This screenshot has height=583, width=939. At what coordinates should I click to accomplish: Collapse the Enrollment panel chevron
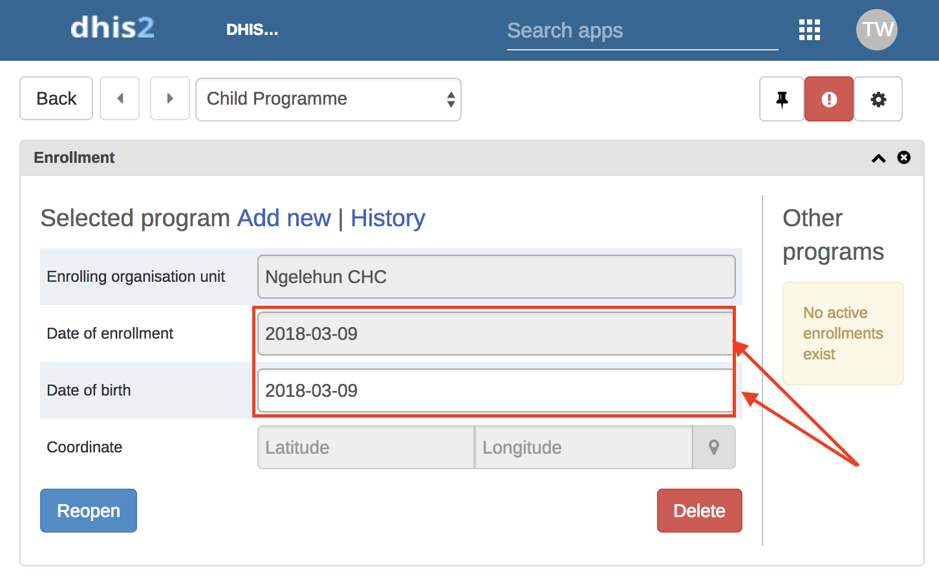[x=878, y=158]
